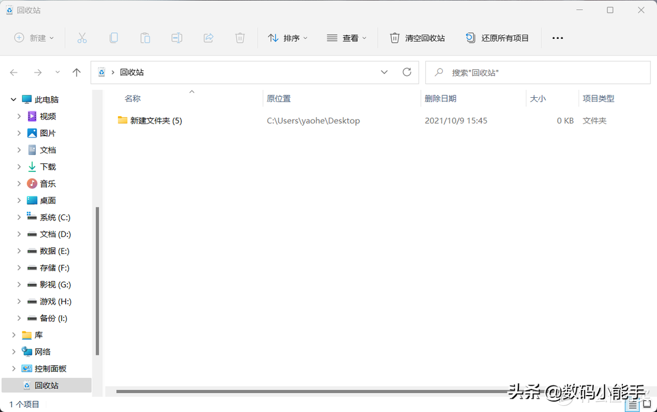Click the 搜索"回收站" search box
The height and width of the screenshot is (412, 657).
pyautogui.click(x=538, y=72)
